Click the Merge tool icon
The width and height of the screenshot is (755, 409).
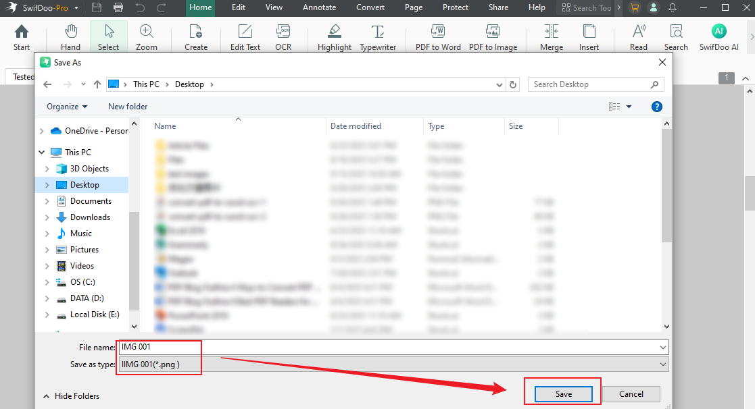(x=552, y=32)
